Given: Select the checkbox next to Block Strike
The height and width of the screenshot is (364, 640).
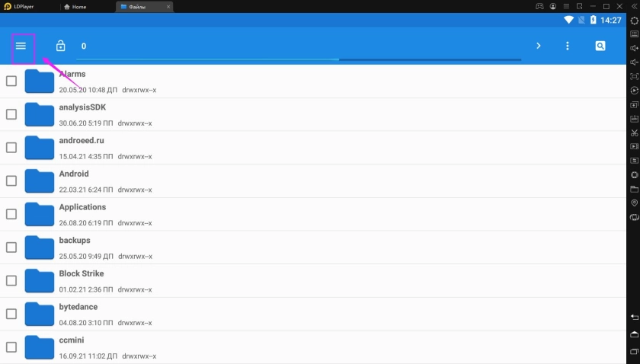Looking at the screenshot, I should point(11,280).
